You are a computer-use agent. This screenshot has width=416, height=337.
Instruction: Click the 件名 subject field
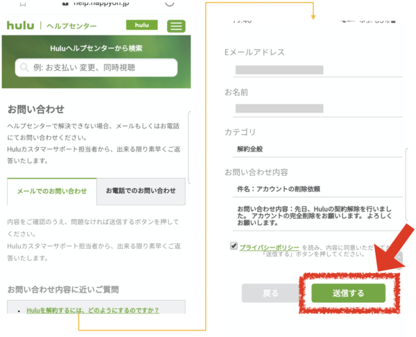point(318,189)
